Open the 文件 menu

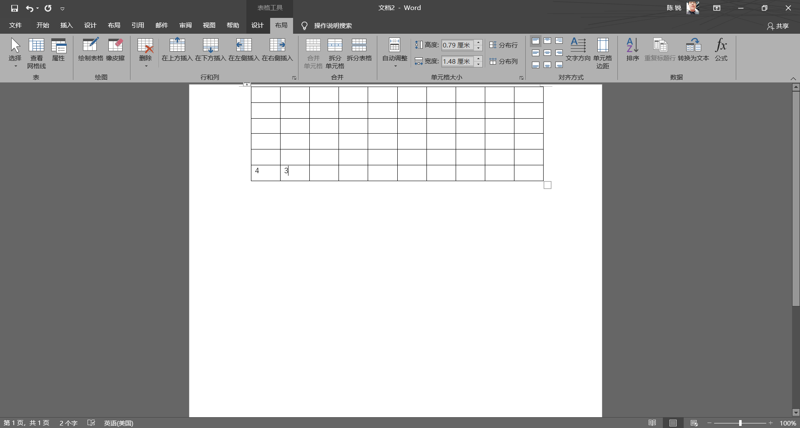(x=15, y=25)
